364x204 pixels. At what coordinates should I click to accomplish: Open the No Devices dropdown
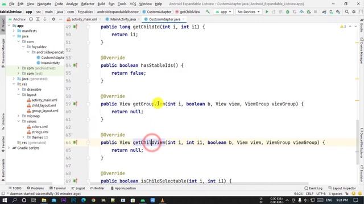point(249,11)
